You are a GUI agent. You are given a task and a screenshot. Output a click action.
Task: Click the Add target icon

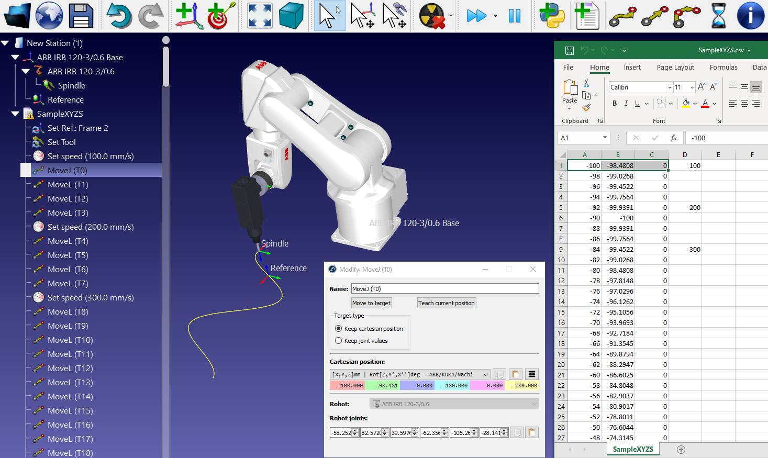(220, 15)
